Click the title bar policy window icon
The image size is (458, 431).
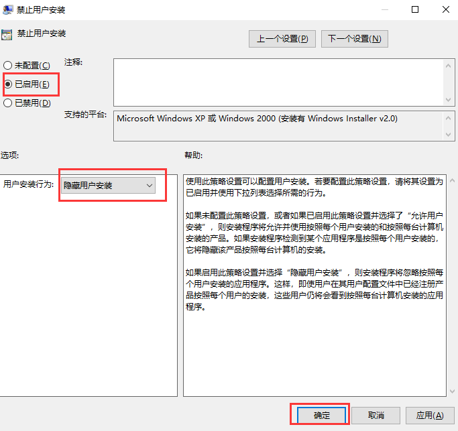click(7, 10)
